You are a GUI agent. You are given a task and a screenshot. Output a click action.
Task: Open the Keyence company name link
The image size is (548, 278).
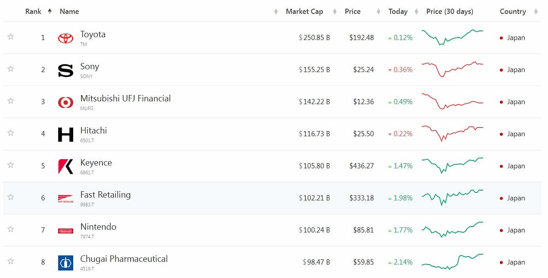point(96,163)
